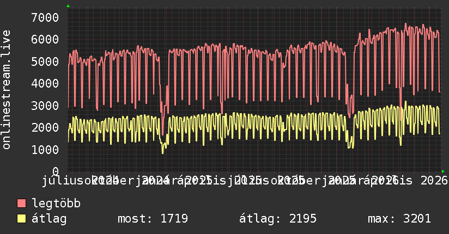Click the 2000 y-axis label
This screenshot has width=449, height=234.
coord(45,127)
